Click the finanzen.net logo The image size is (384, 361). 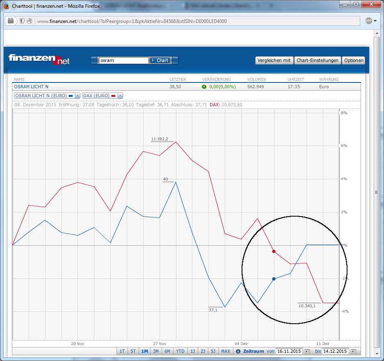point(39,59)
